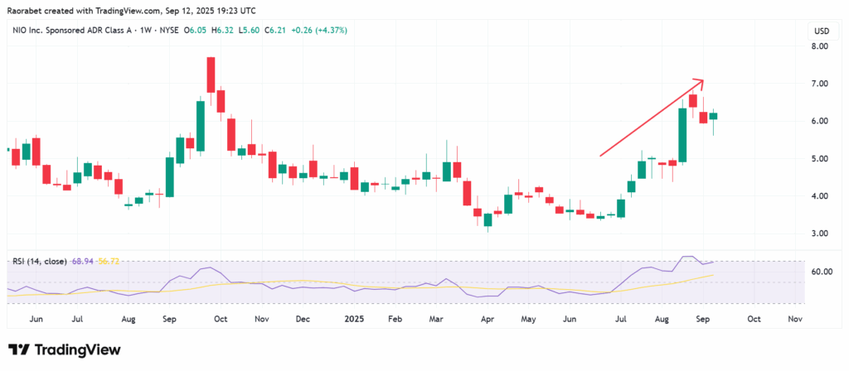Click the large green August breakout candle
849x371 pixels.
tap(682, 135)
